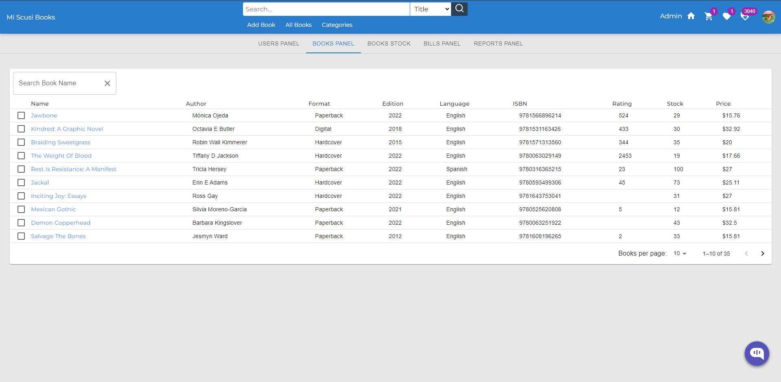Image resolution: width=781 pixels, height=382 pixels.
Task: Switch to the Users Panel tab
Action: click(279, 43)
